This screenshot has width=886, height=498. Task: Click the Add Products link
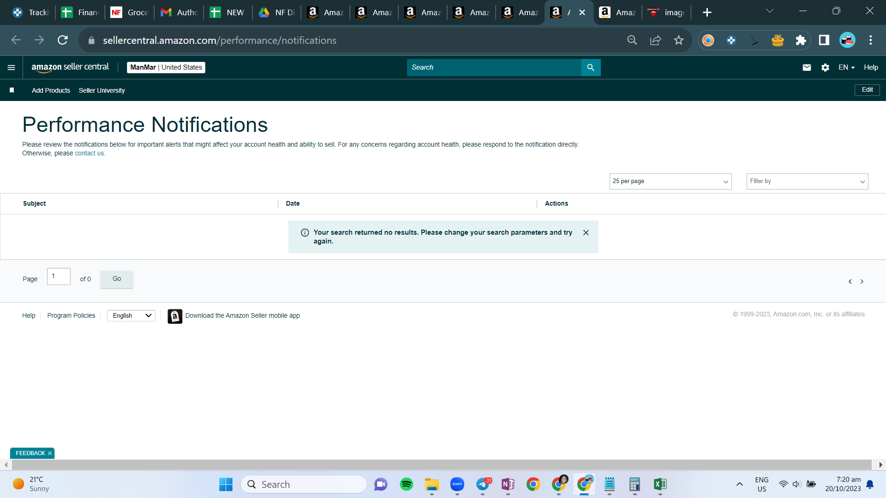51,90
